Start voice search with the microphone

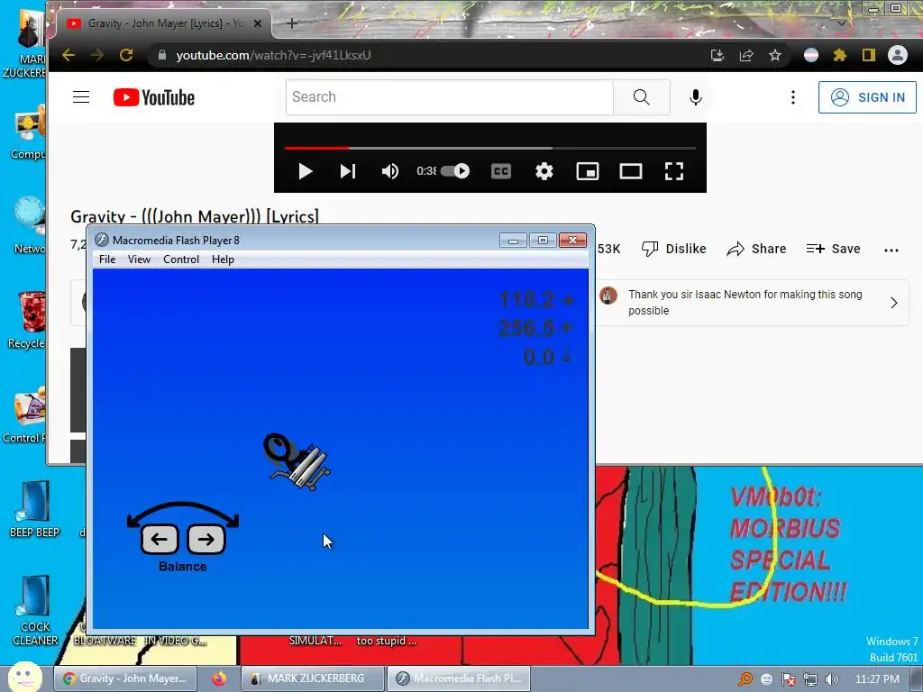pyautogui.click(x=695, y=97)
